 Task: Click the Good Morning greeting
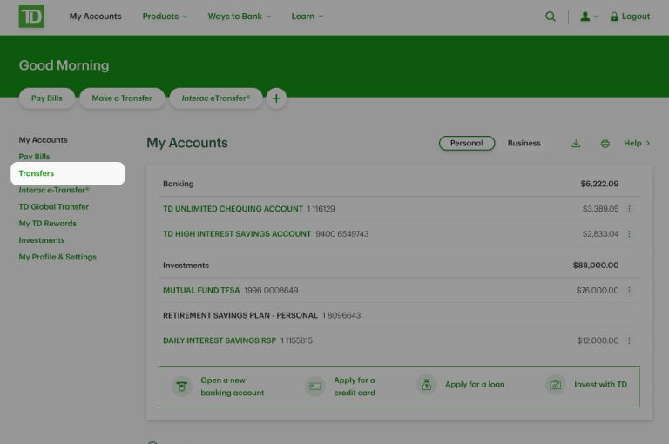click(64, 65)
